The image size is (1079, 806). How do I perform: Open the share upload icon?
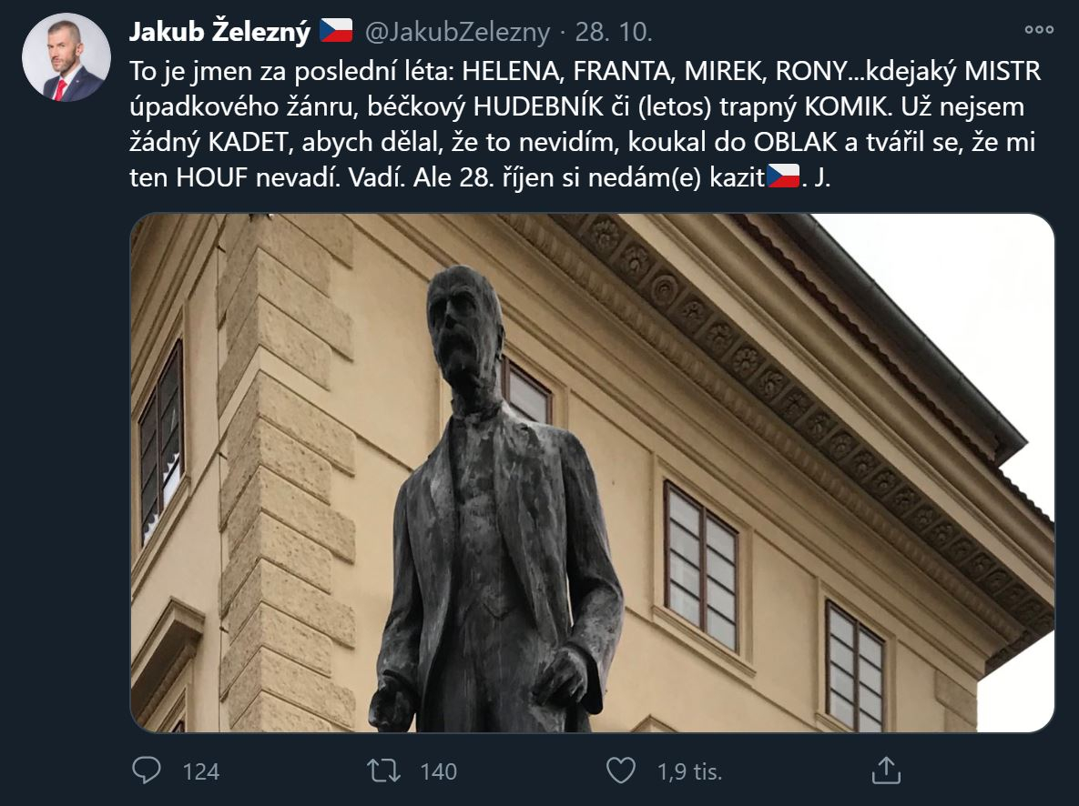tap(886, 771)
